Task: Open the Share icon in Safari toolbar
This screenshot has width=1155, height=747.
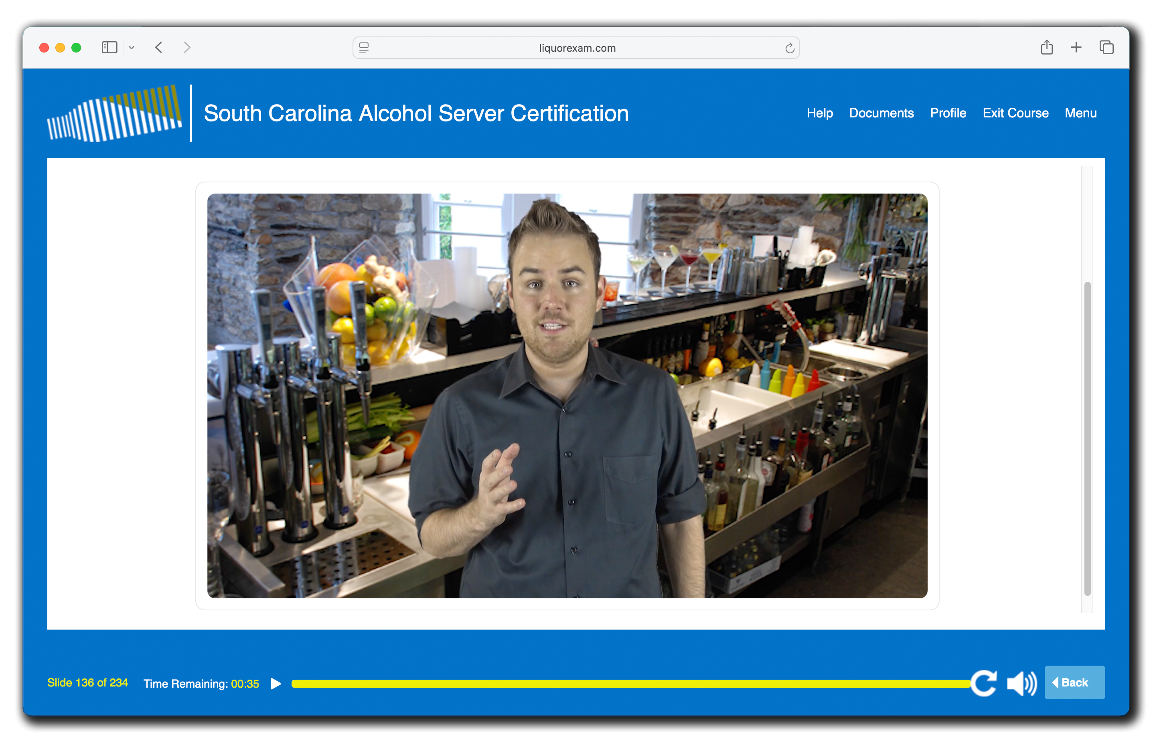Action: point(1046,48)
